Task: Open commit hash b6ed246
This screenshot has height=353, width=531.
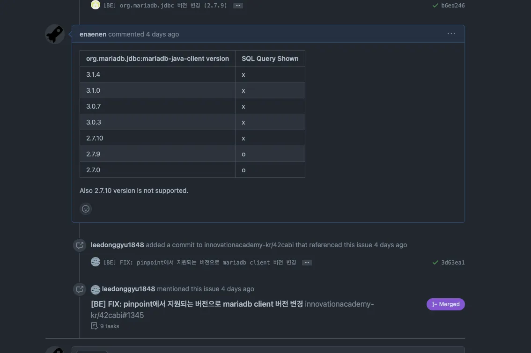Action: click(453, 6)
